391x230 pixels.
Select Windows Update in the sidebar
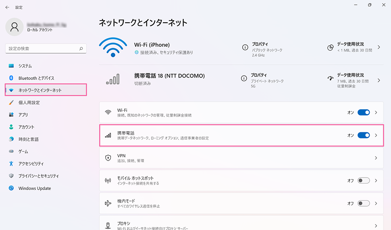(35, 188)
